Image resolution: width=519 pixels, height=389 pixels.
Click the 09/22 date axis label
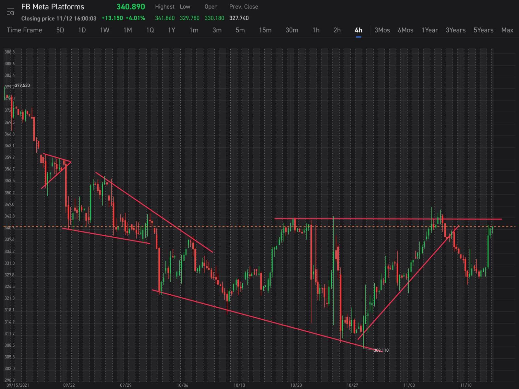tap(69, 385)
